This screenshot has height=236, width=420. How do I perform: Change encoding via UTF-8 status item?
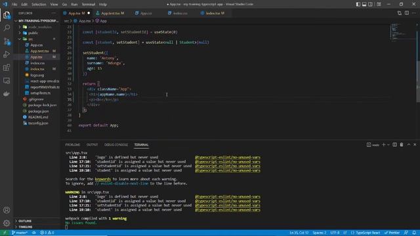click(335, 233)
